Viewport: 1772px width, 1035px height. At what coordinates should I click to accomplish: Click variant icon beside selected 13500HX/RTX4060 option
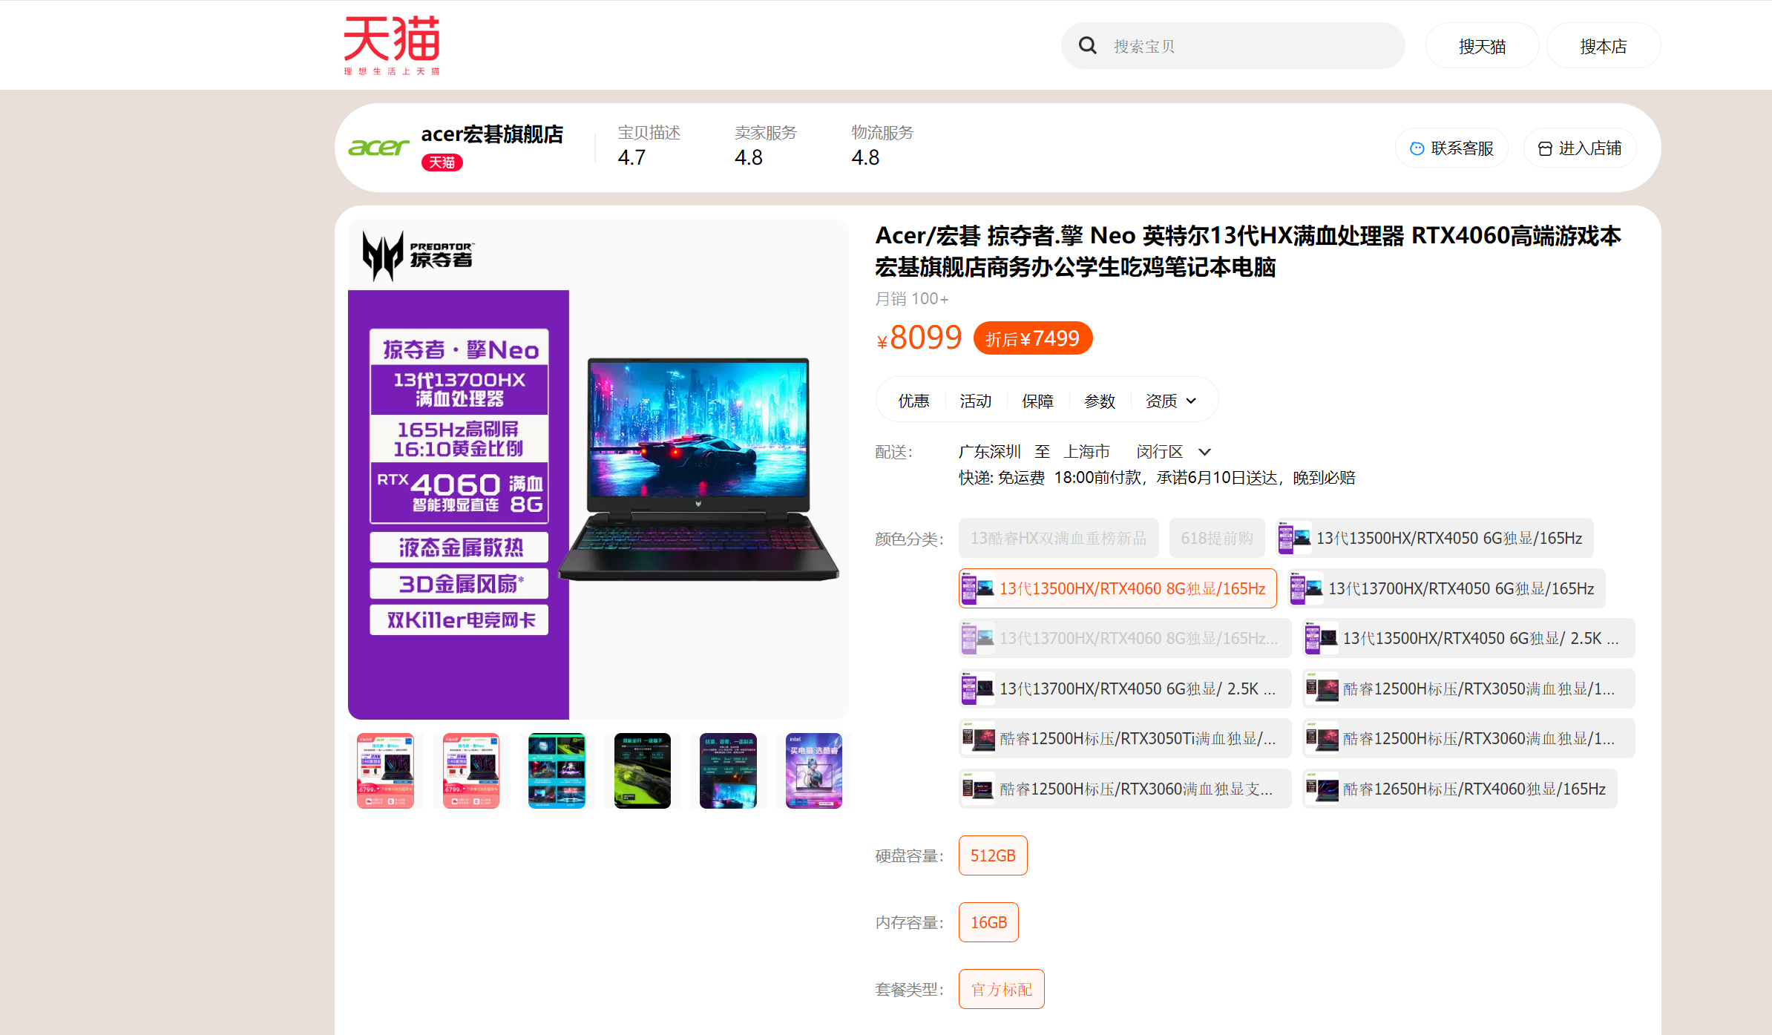977,588
